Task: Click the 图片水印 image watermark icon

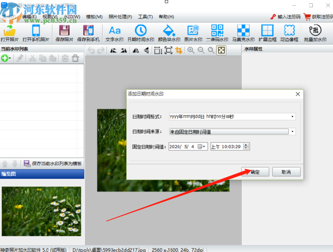Action: (x=193, y=33)
